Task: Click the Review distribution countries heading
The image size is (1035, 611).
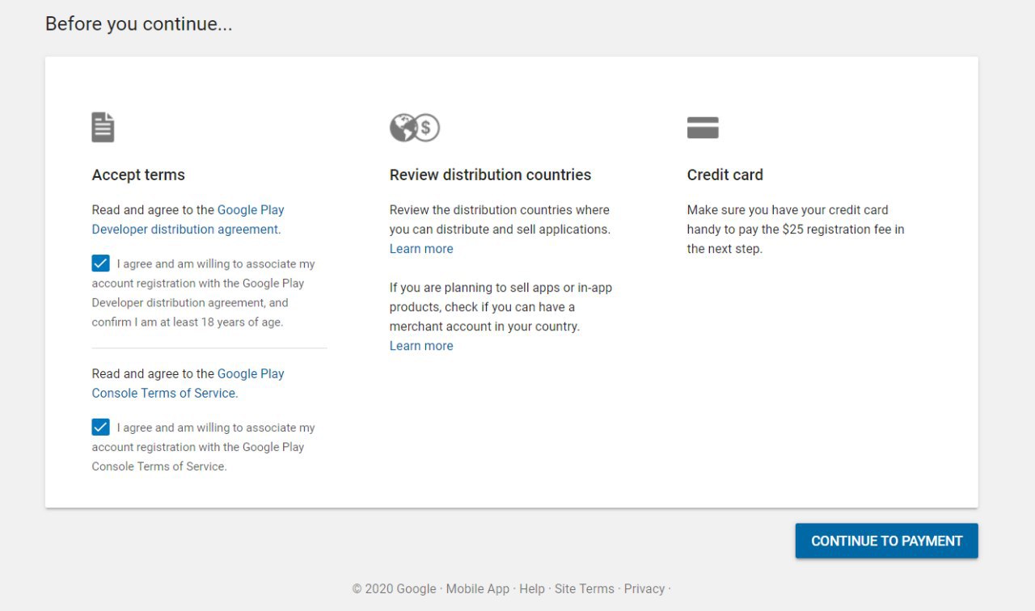Action: (490, 175)
